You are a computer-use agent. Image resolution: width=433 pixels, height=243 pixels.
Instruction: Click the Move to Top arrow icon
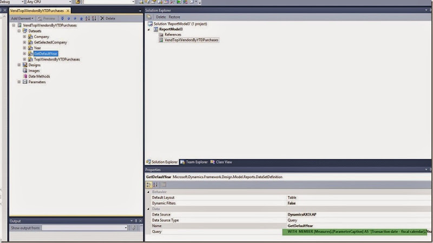[61, 18]
